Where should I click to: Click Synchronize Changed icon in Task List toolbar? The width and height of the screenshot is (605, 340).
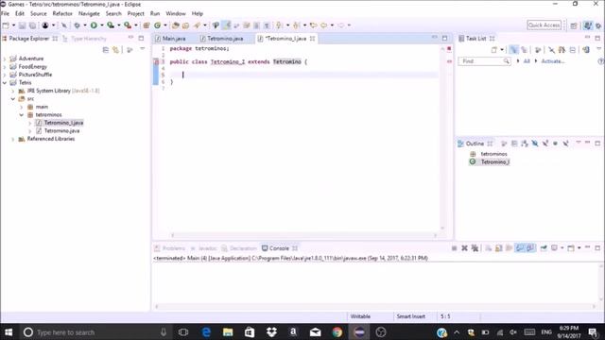(x=586, y=50)
